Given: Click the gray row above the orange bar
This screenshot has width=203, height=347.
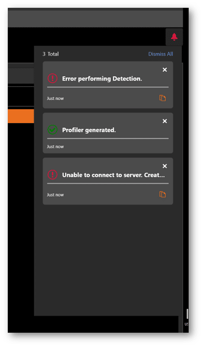Looking at the screenshot, I should pos(21,76).
